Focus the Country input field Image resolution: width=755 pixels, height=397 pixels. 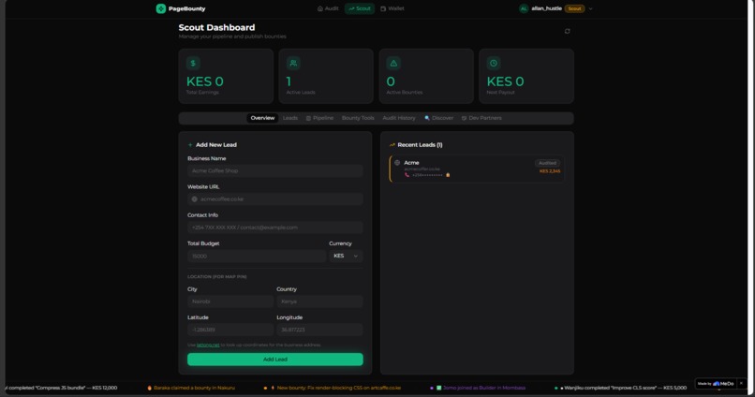[x=319, y=301]
